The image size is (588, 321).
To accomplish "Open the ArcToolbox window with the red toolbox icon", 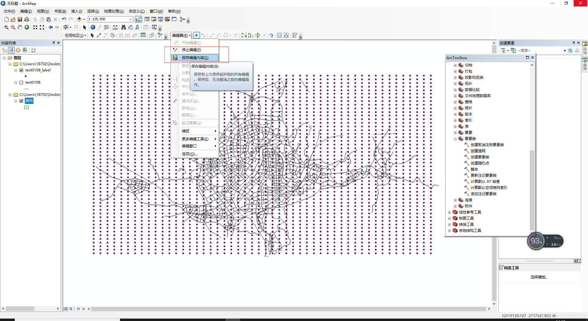I will click(x=167, y=19).
